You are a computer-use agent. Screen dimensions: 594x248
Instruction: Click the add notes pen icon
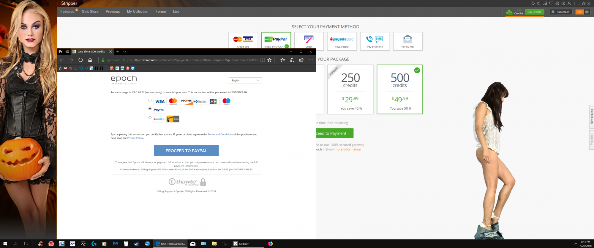pyautogui.click(x=292, y=60)
